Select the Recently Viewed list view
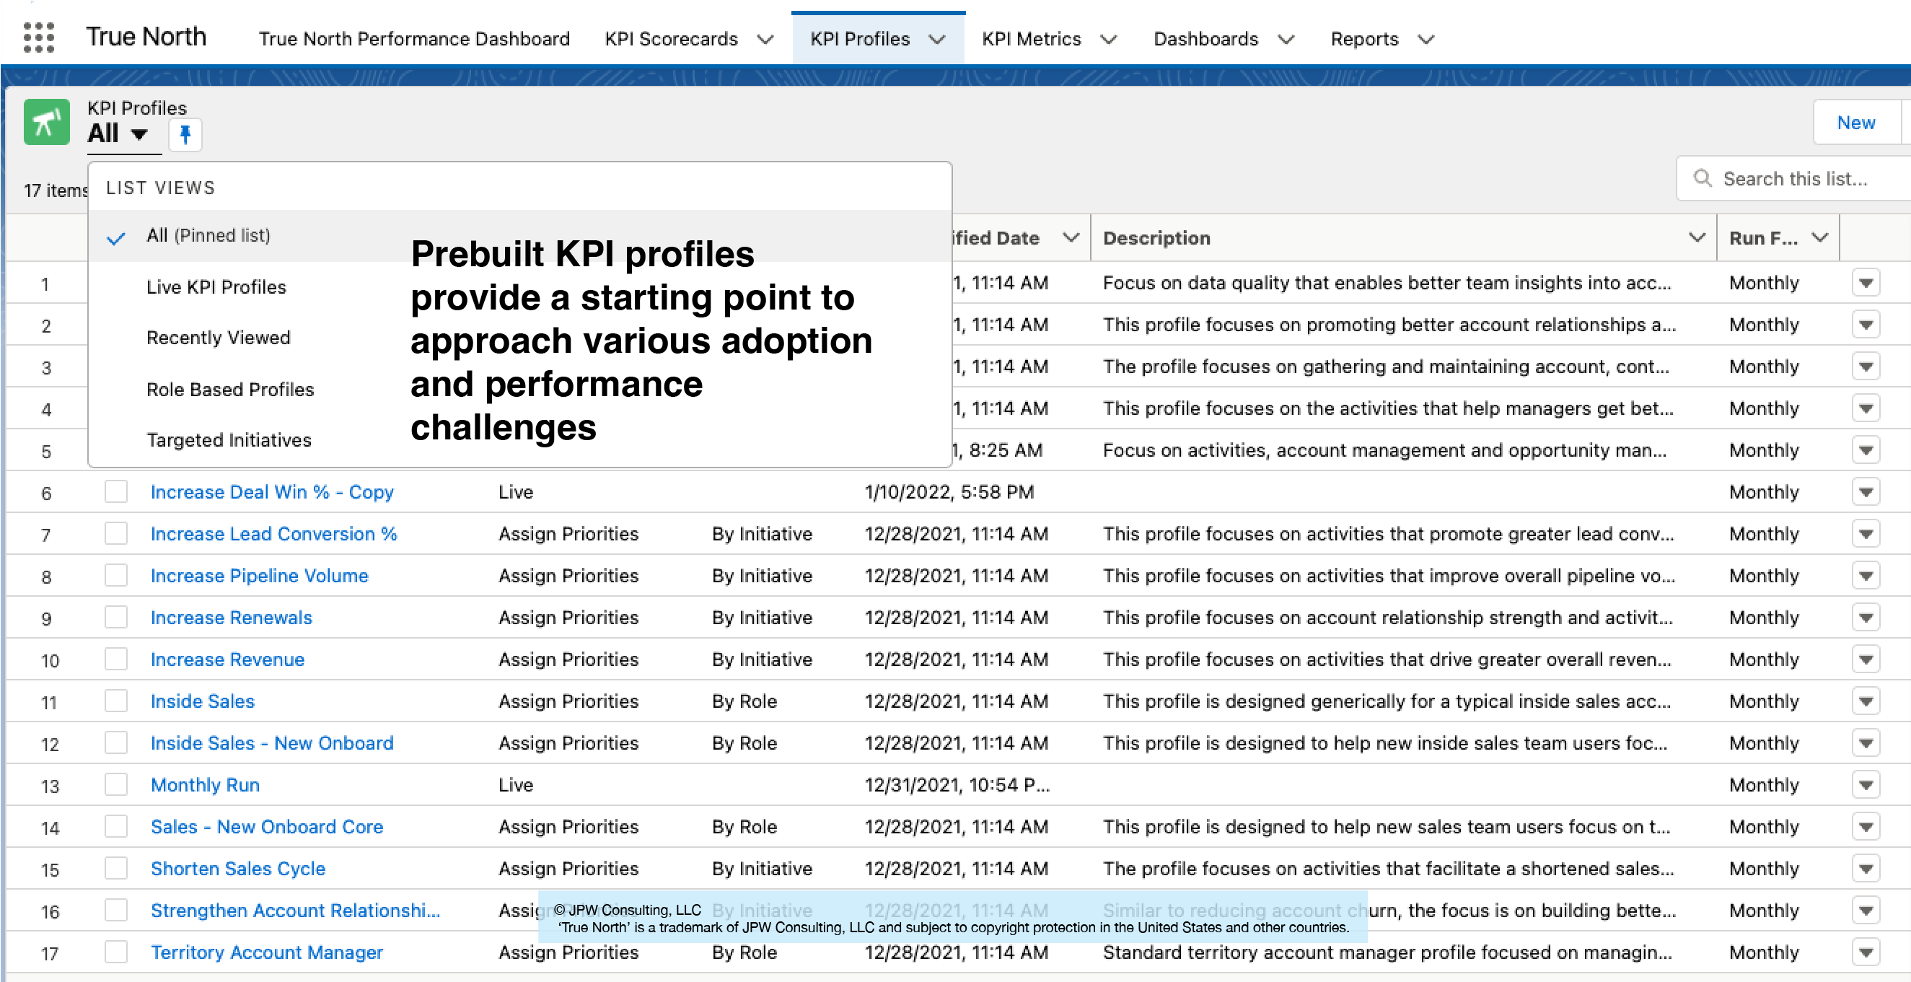1911x982 pixels. click(218, 338)
